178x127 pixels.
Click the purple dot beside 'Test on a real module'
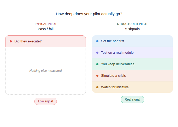coord(97,53)
